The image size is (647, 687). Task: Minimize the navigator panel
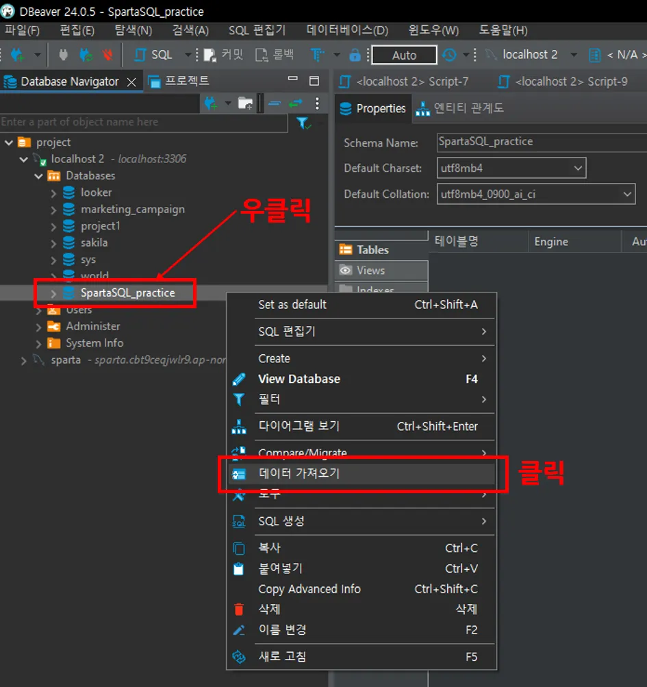pos(292,79)
